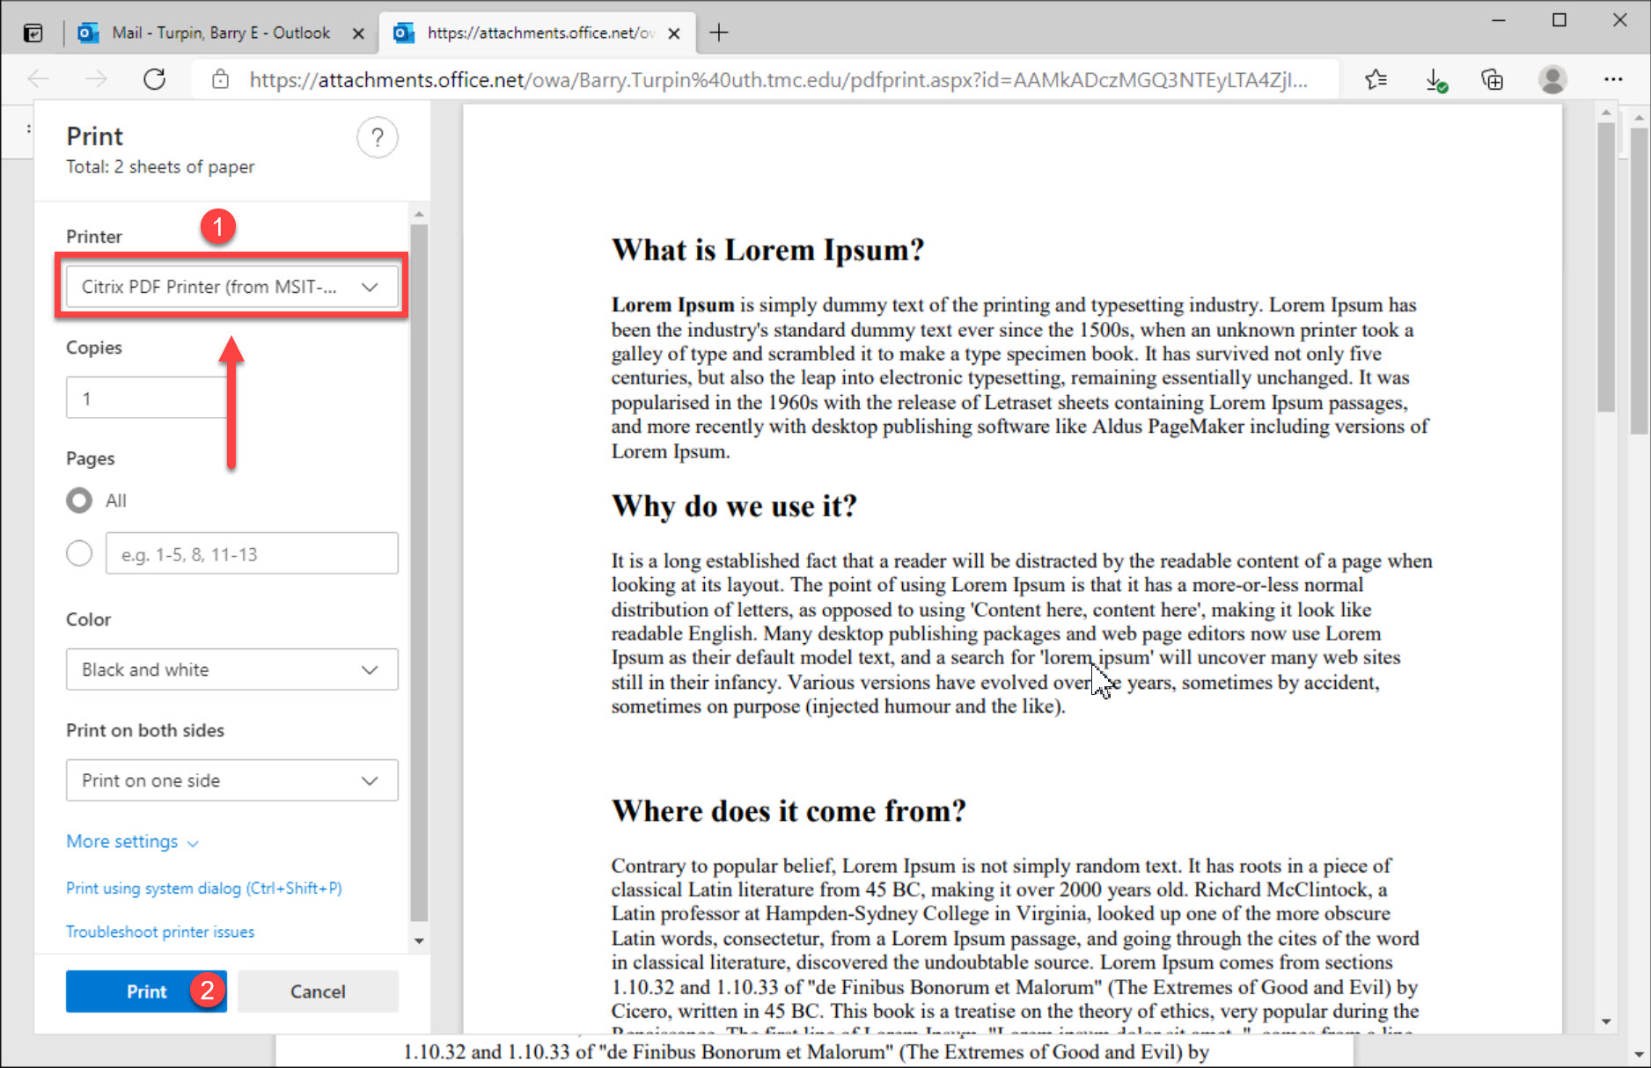Click the user profile avatar icon
This screenshot has width=1651, height=1068.
tap(1552, 80)
